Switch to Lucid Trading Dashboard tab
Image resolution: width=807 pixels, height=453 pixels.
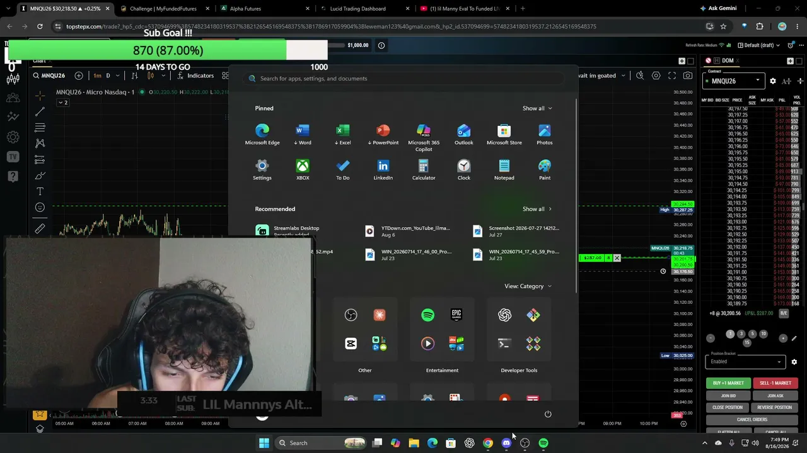tap(364, 9)
